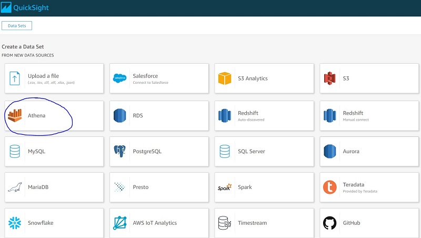Image resolution: width=421 pixels, height=238 pixels.
Task: Choose the MySQL label text
Action: coord(36,152)
